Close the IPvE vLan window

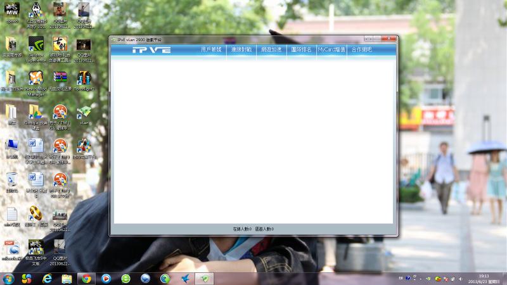(388, 39)
